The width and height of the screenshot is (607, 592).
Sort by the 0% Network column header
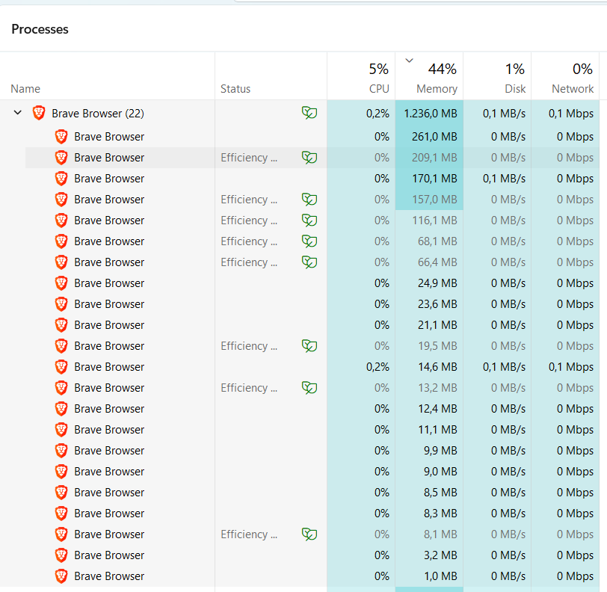click(x=566, y=76)
